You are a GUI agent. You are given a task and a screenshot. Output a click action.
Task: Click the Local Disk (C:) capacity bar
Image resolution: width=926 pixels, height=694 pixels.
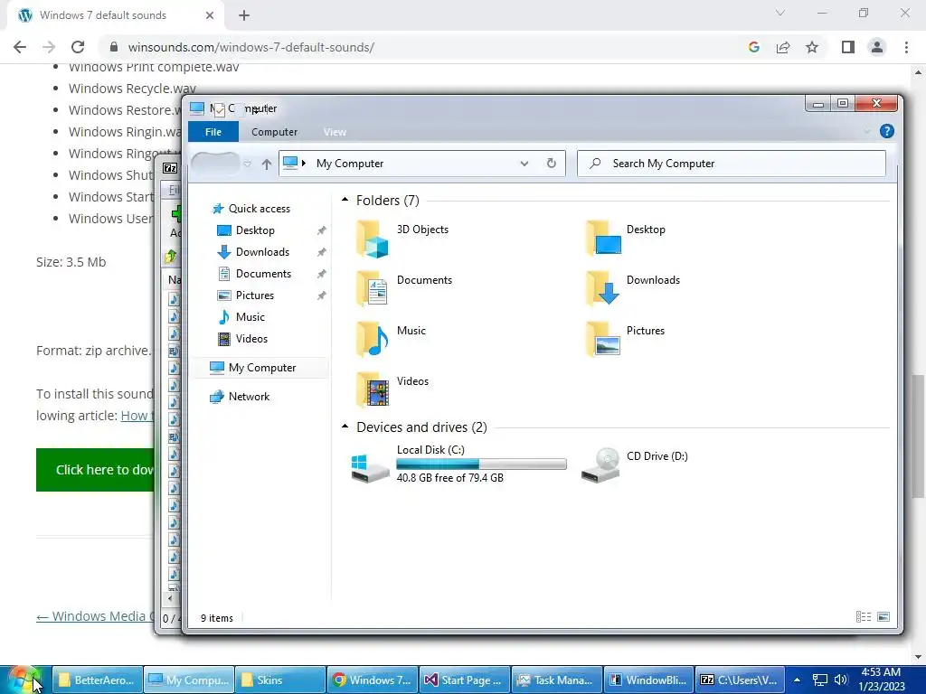tap(481, 464)
